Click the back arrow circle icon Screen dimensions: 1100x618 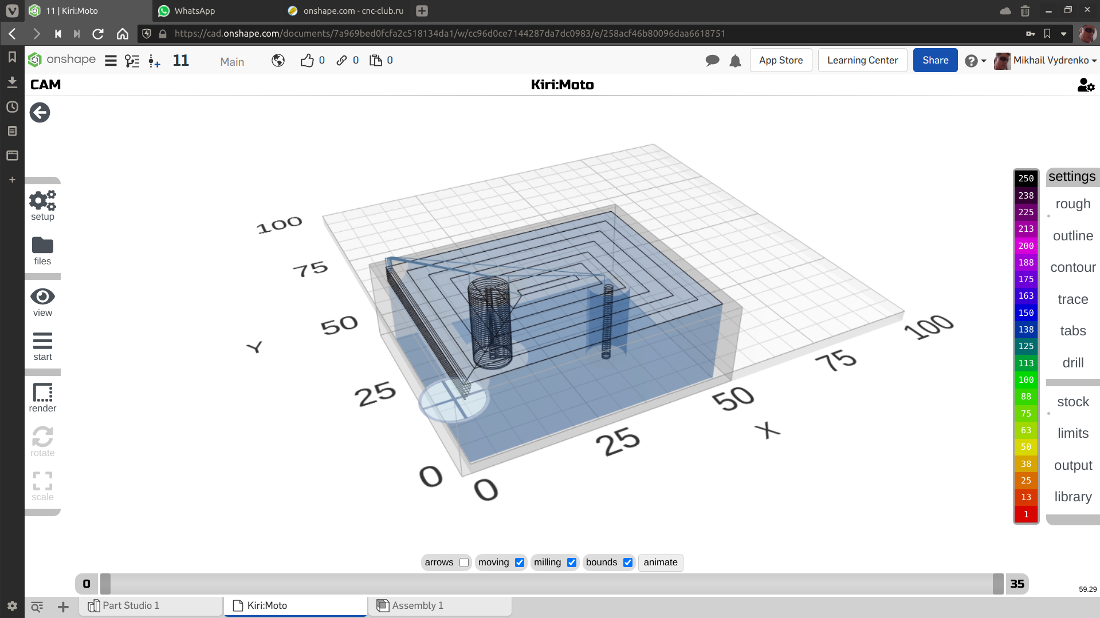(x=40, y=113)
